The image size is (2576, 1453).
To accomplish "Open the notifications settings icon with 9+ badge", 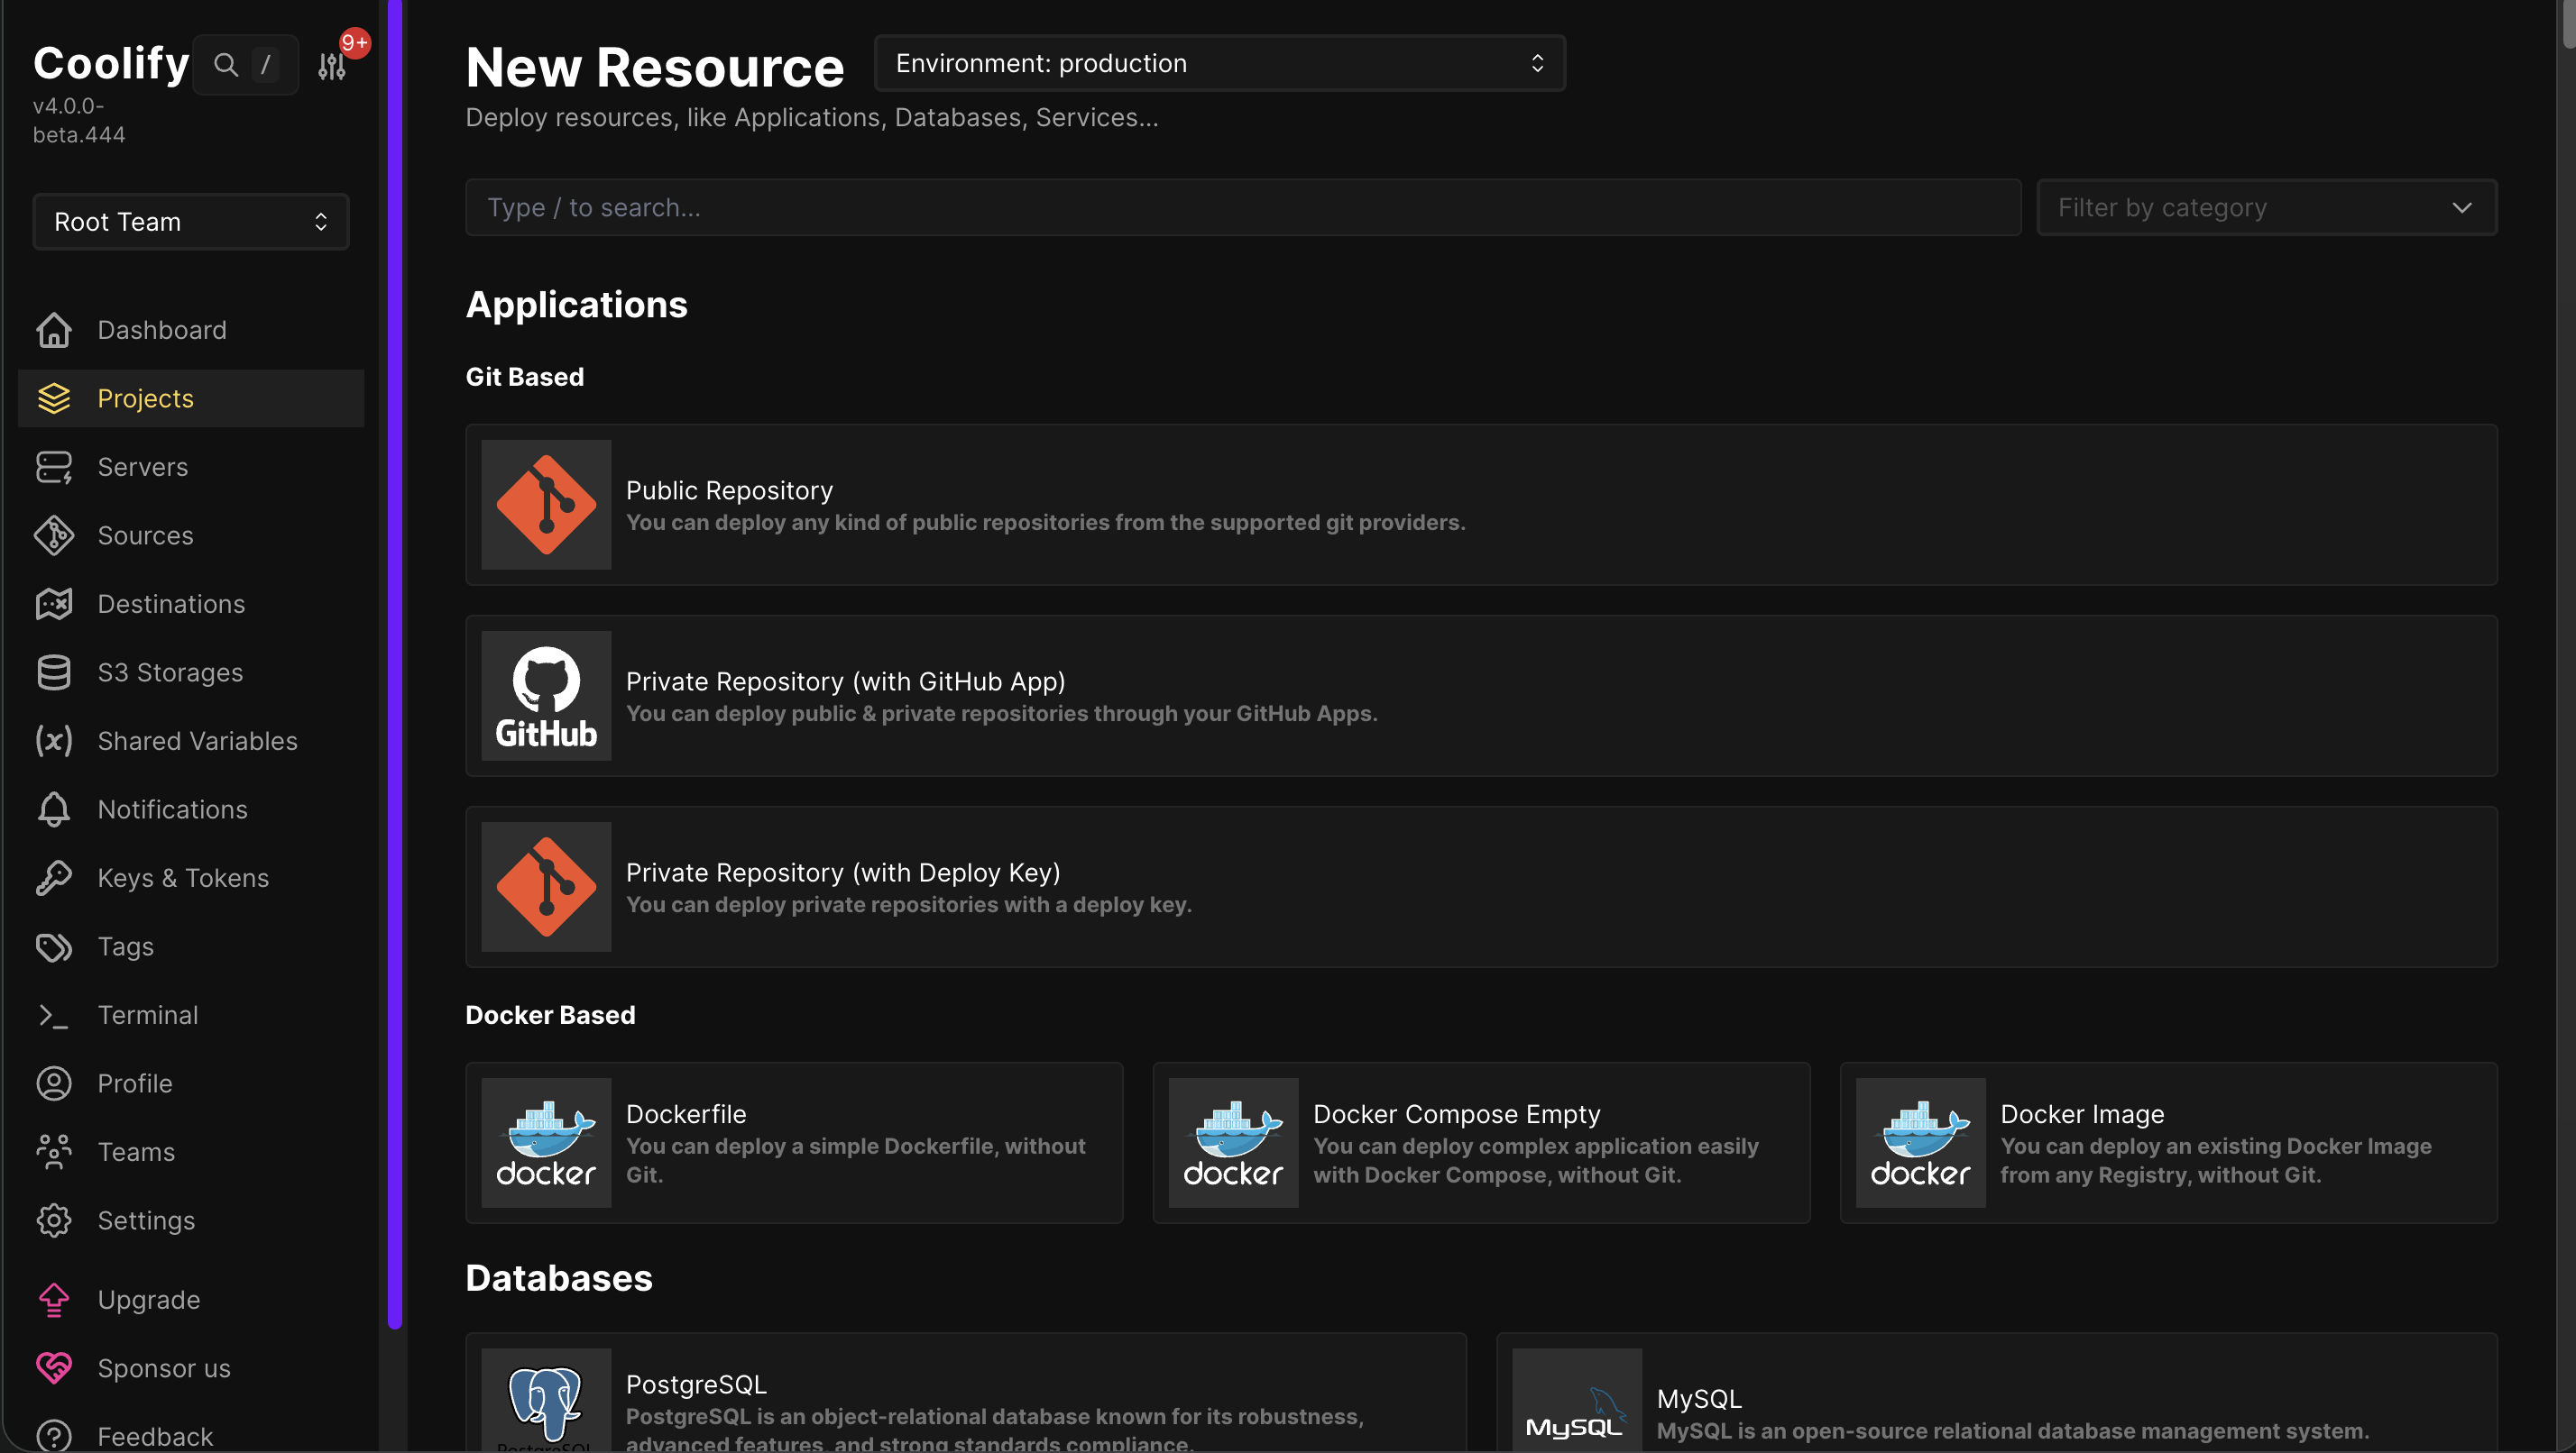I will coord(331,64).
